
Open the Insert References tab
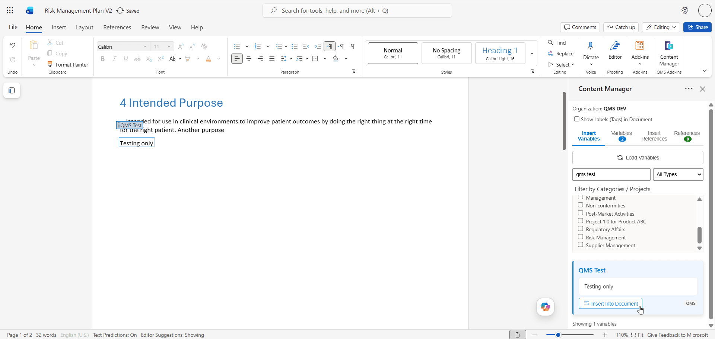click(654, 136)
